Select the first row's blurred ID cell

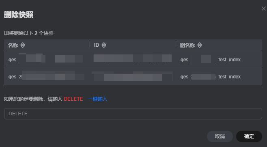coord(133,58)
